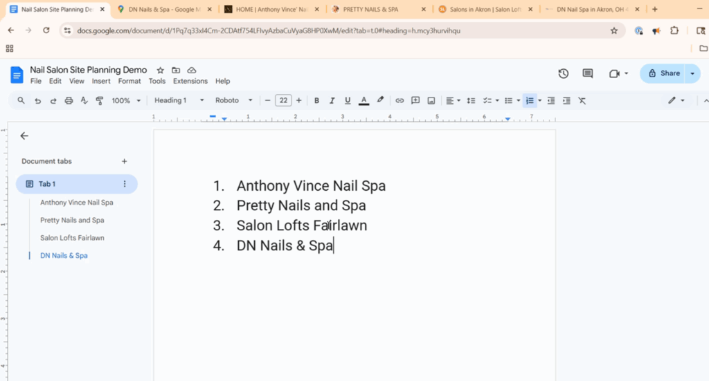Image resolution: width=709 pixels, height=381 pixels.
Task: Check cloud save status icon
Action: pos(192,71)
